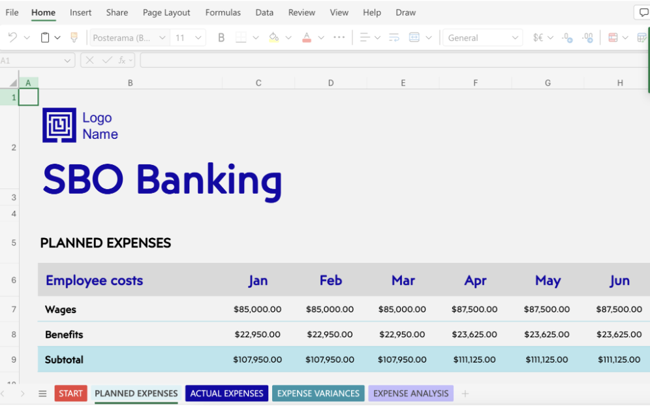The image size is (650, 407).
Task: Go to the Formulas tab
Action: pyautogui.click(x=223, y=12)
